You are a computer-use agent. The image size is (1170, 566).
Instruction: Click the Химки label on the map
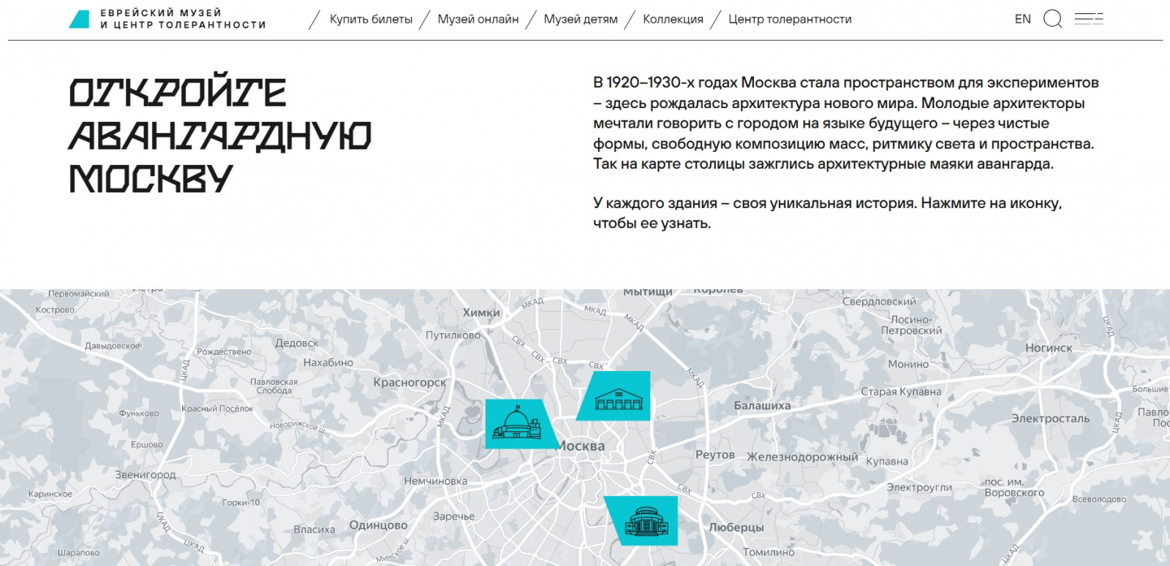(481, 313)
